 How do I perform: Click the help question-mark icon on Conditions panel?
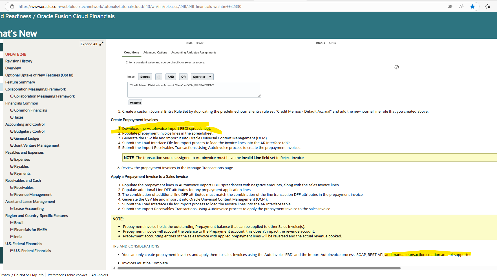point(397,67)
